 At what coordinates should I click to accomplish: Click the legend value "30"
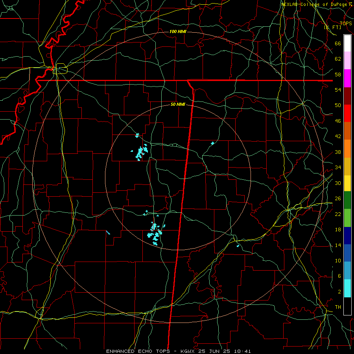[x=338, y=183]
